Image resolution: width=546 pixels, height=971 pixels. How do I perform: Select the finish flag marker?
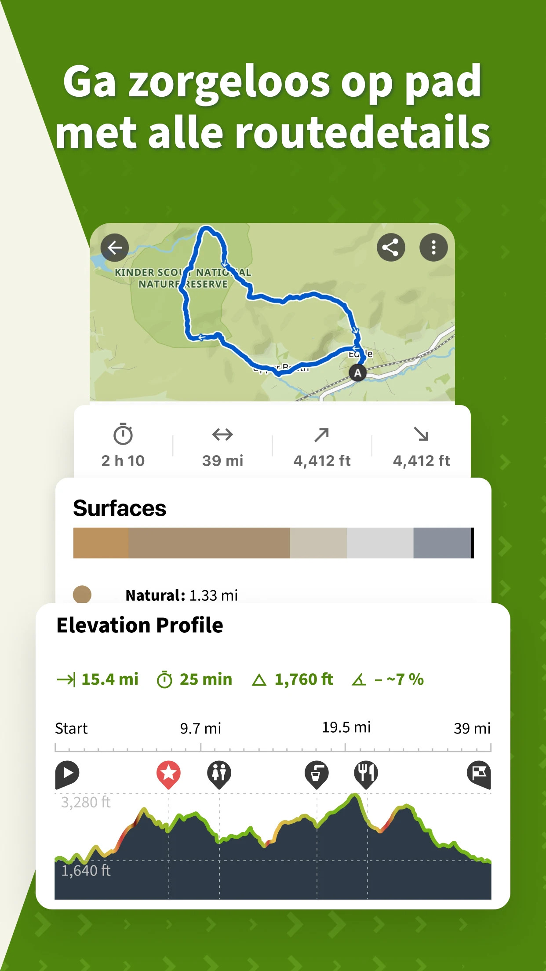479,774
